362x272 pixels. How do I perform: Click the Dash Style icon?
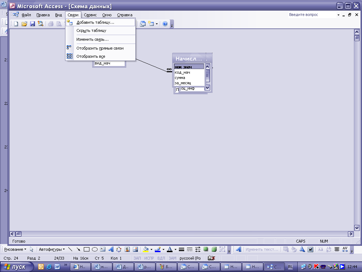pos(189,249)
